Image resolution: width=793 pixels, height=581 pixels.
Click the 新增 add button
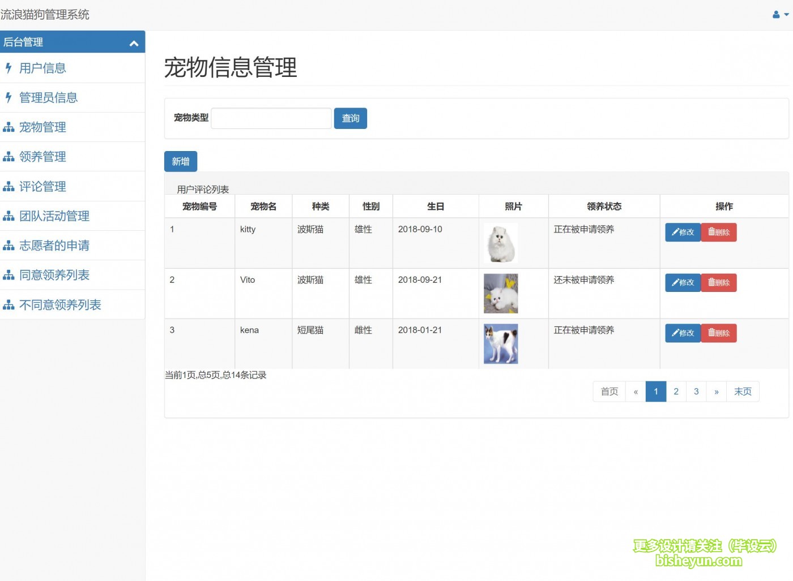tap(181, 161)
